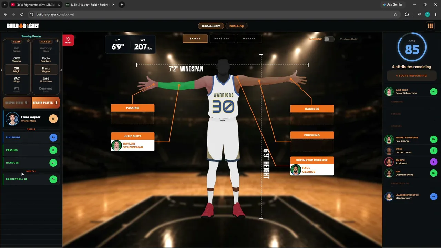Click the Franz Wagner entry in player reel
The height and width of the screenshot is (248, 441).
pos(46,70)
